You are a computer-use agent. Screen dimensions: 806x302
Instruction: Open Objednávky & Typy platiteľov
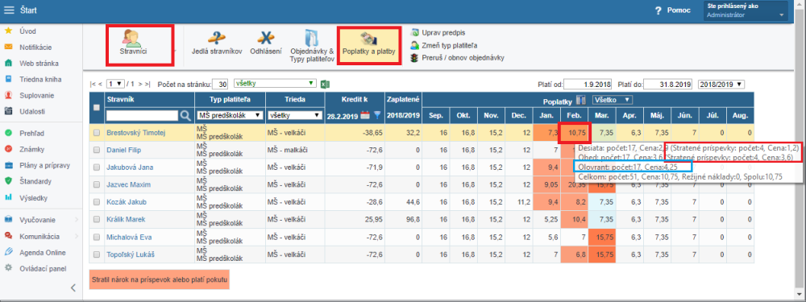click(312, 46)
